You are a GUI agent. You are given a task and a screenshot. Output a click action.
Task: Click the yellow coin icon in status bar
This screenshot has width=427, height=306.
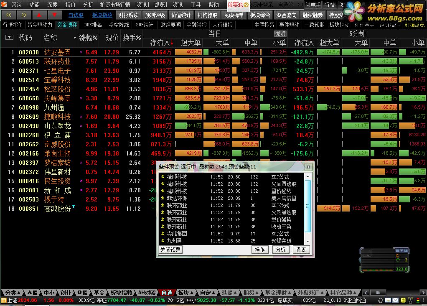(403, 300)
